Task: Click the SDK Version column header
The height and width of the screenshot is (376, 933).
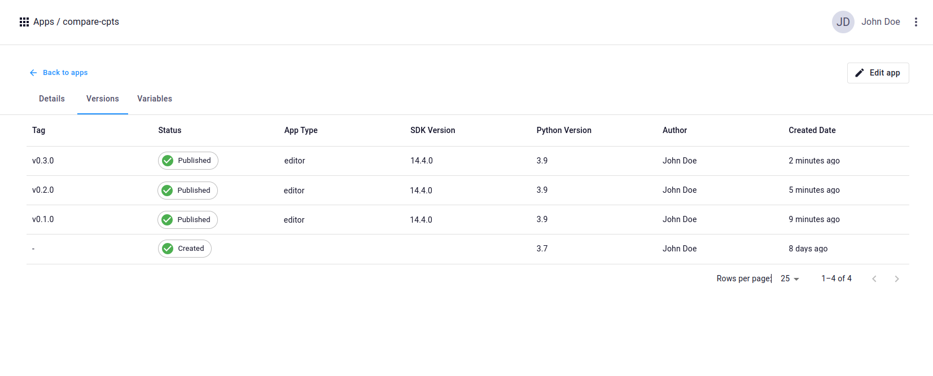Action: [x=432, y=130]
